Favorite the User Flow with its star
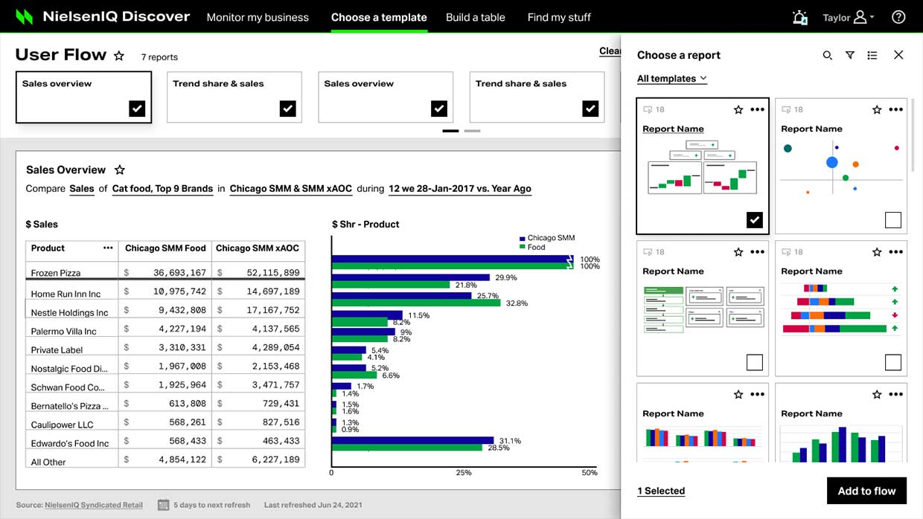Screen dimensions: 923x519 click(119, 56)
